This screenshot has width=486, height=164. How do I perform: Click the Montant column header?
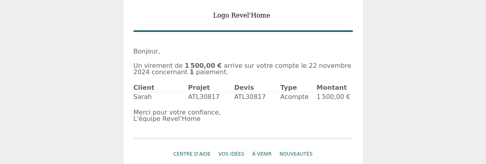click(332, 88)
